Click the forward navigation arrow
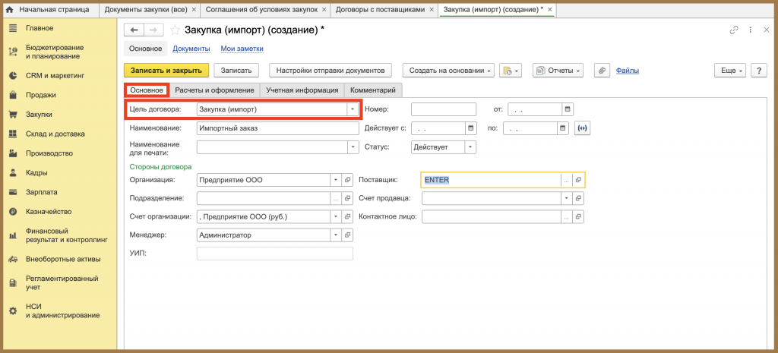The width and height of the screenshot is (778, 353). 153,30
